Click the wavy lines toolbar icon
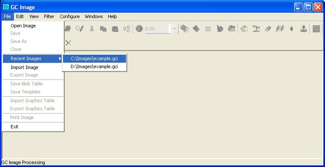The image size is (325, 167). (x=208, y=29)
